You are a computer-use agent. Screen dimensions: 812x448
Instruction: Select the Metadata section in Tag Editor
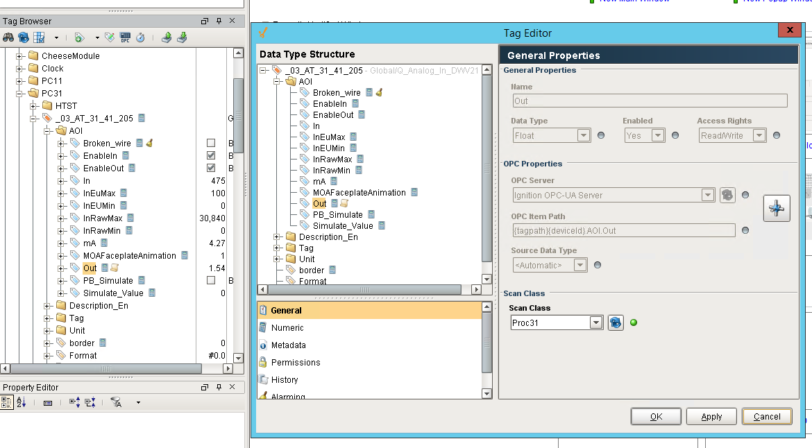pos(370,345)
